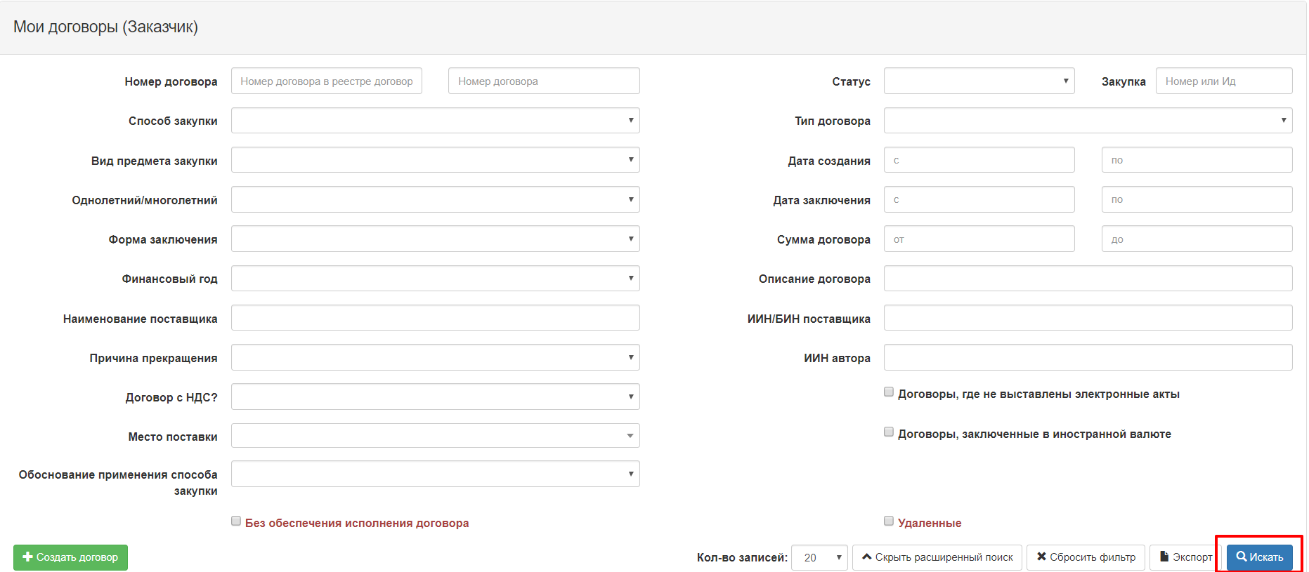This screenshot has height=572, width=1309.
Task: Click Дата создания start date field
Action: click(x=979, y=160)
